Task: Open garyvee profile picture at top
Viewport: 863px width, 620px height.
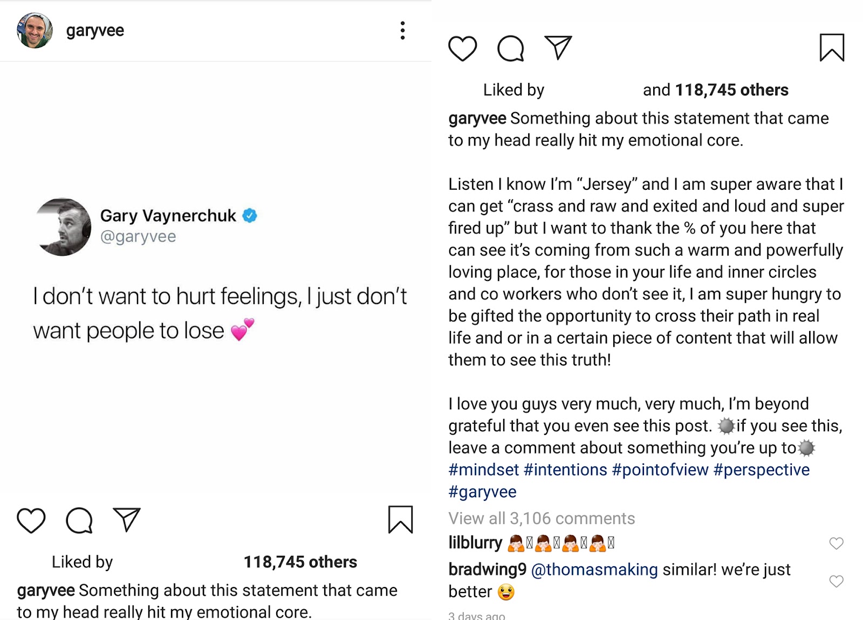Action: tap(35, 31)
